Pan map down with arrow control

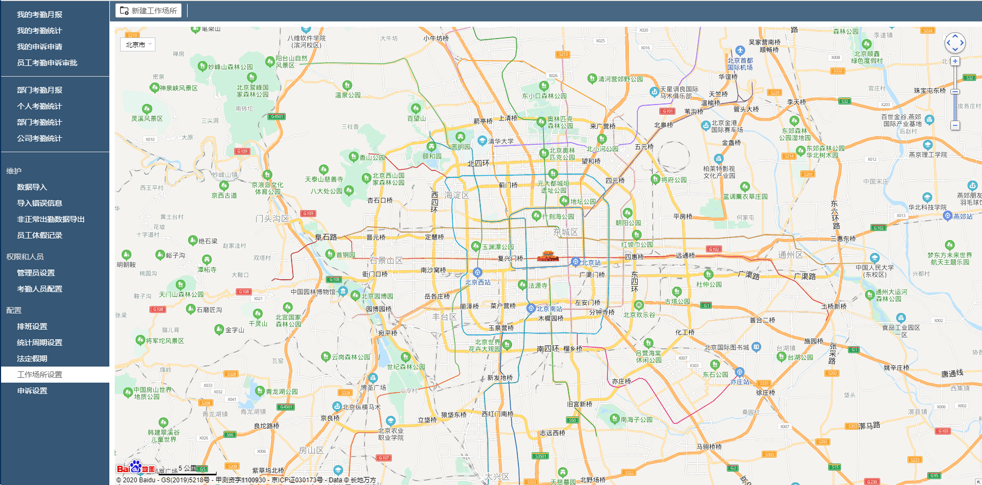click(x=955, y=50)
